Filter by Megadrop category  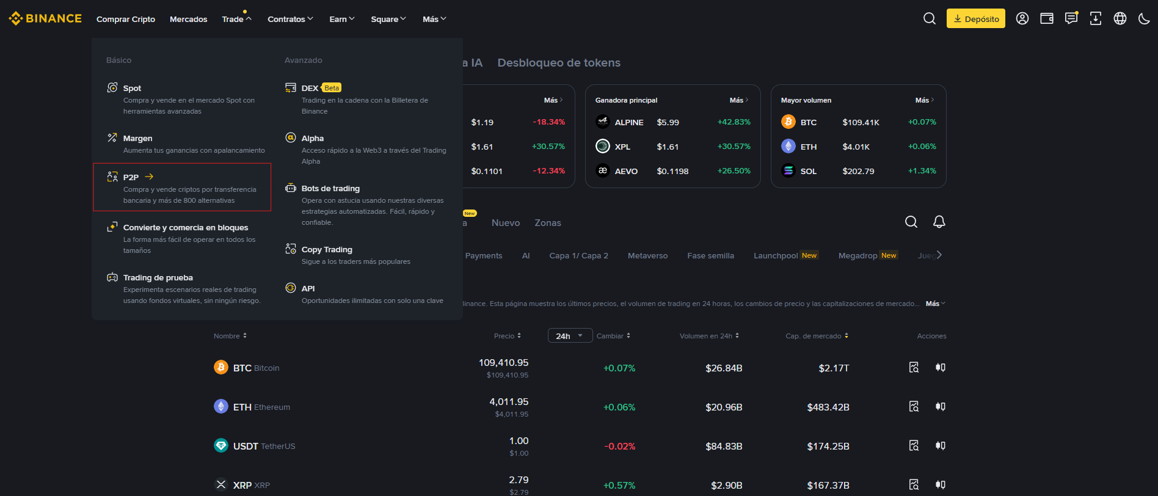[x=868, y=255]
